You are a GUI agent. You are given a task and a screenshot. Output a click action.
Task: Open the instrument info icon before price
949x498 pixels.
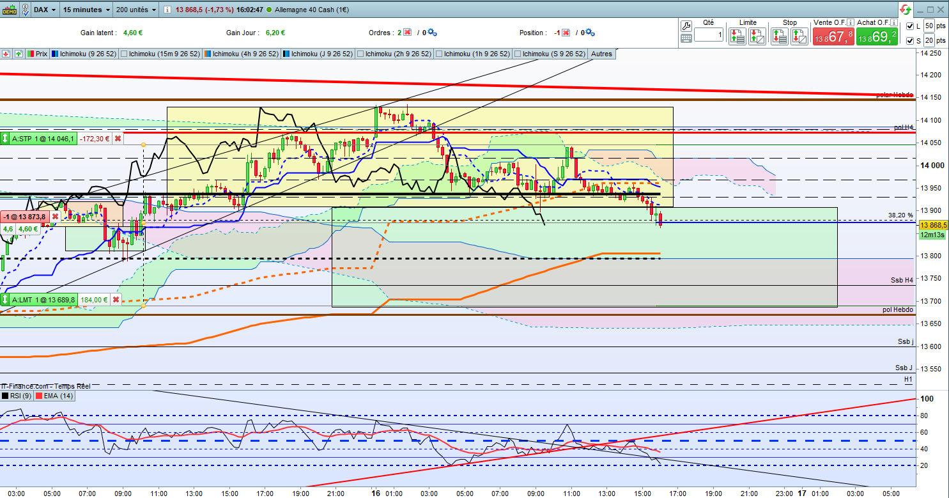[167, 10]
